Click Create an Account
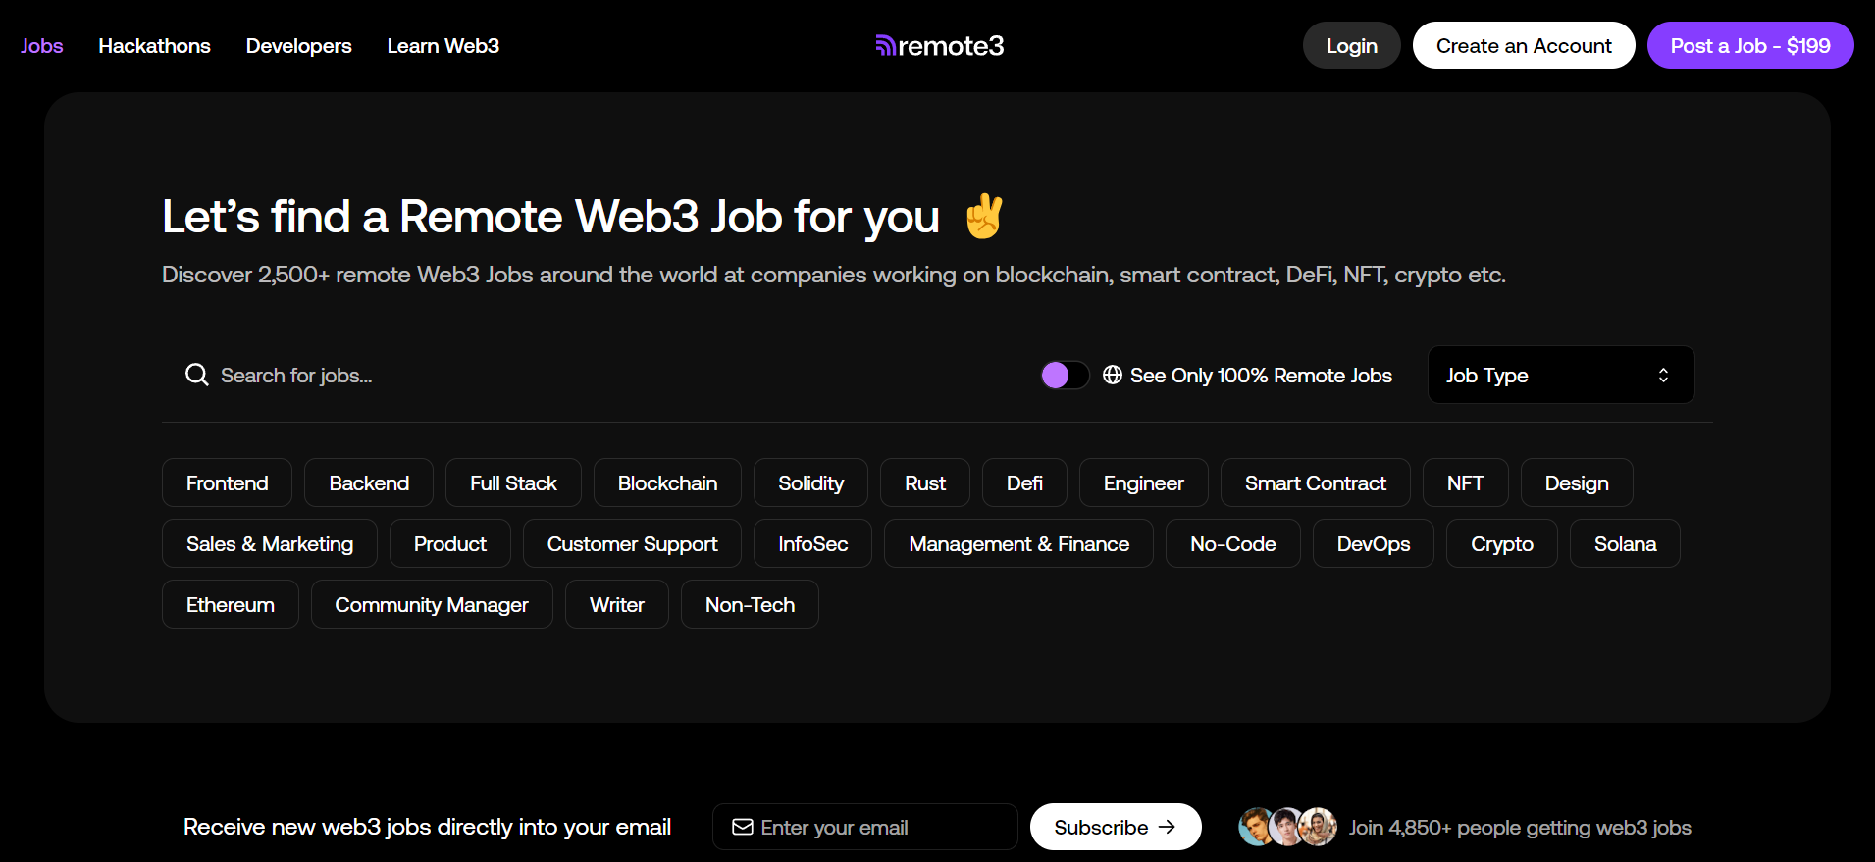This screenshot has width=1875, height=862. point(1523,45)
